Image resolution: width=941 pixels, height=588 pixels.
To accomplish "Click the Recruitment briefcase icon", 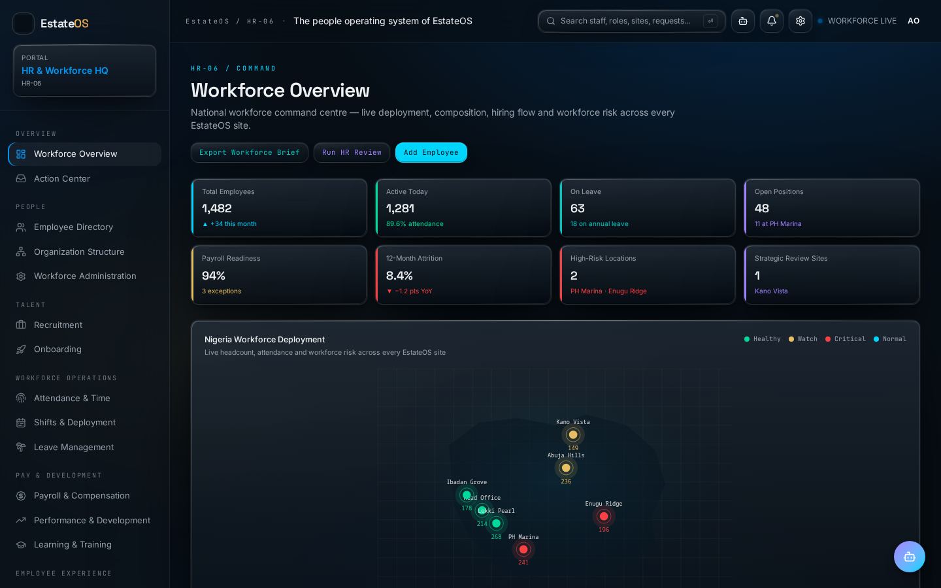I will (x=21, y=325).
